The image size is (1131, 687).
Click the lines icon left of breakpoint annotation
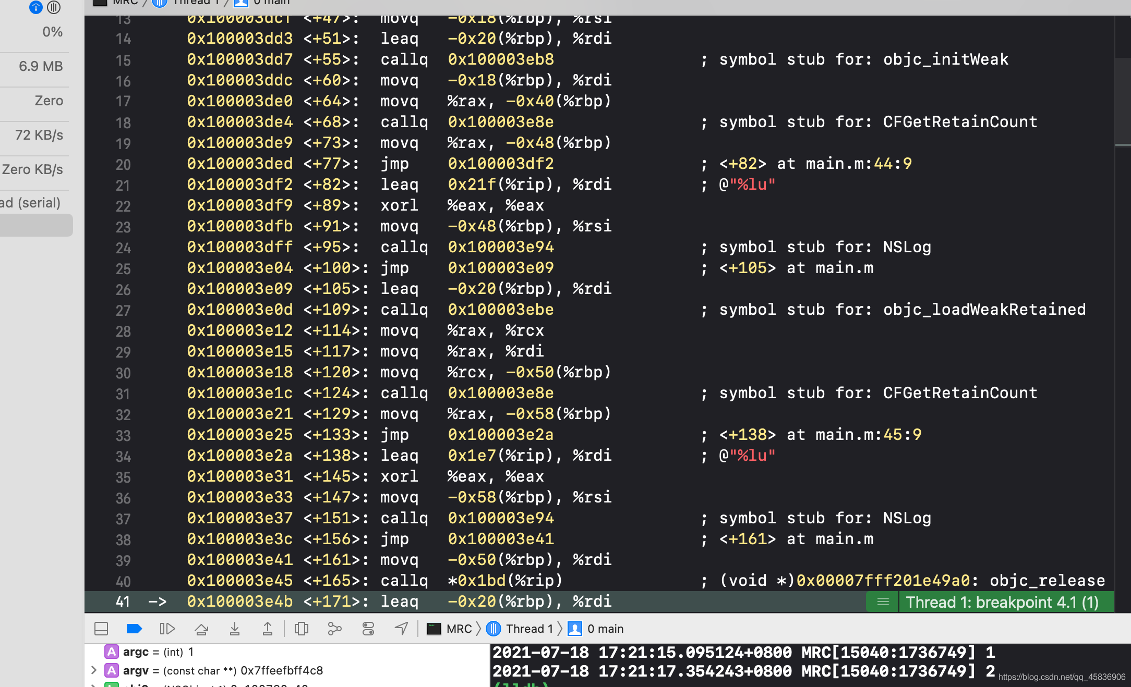click(883, 602)
